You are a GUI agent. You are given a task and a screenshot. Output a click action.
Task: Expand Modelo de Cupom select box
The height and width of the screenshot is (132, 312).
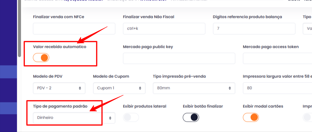[x=119, y=88]
